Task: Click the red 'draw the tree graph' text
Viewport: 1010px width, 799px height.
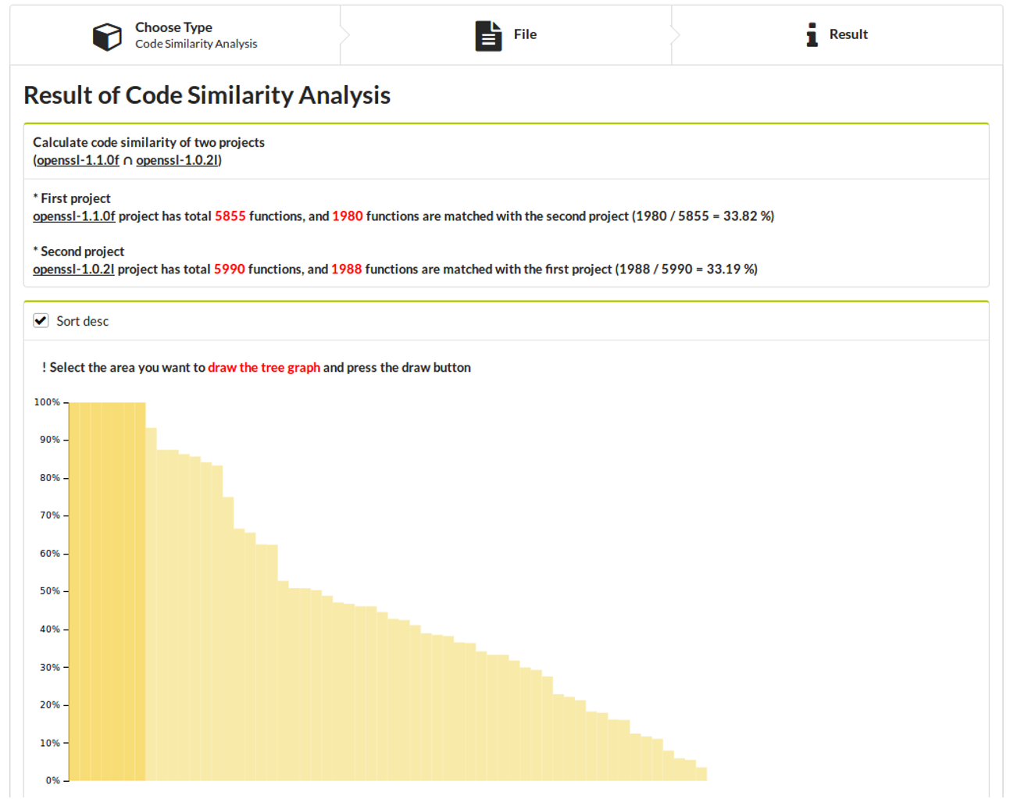Action: point(264,368)
